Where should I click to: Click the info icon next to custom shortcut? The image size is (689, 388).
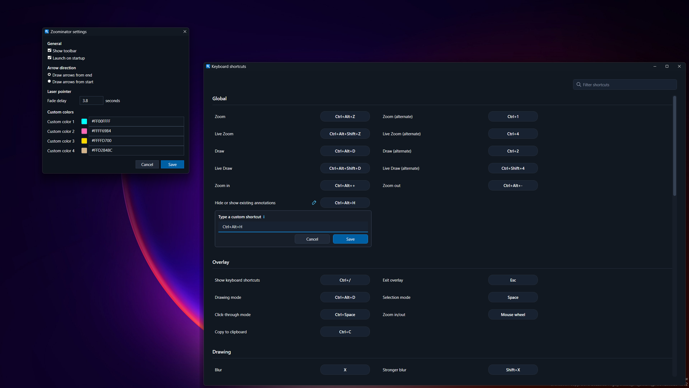pos(264,217)
